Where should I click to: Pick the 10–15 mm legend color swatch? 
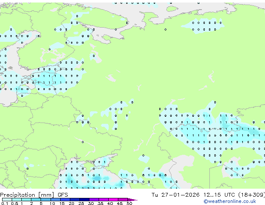coord(55,200)
